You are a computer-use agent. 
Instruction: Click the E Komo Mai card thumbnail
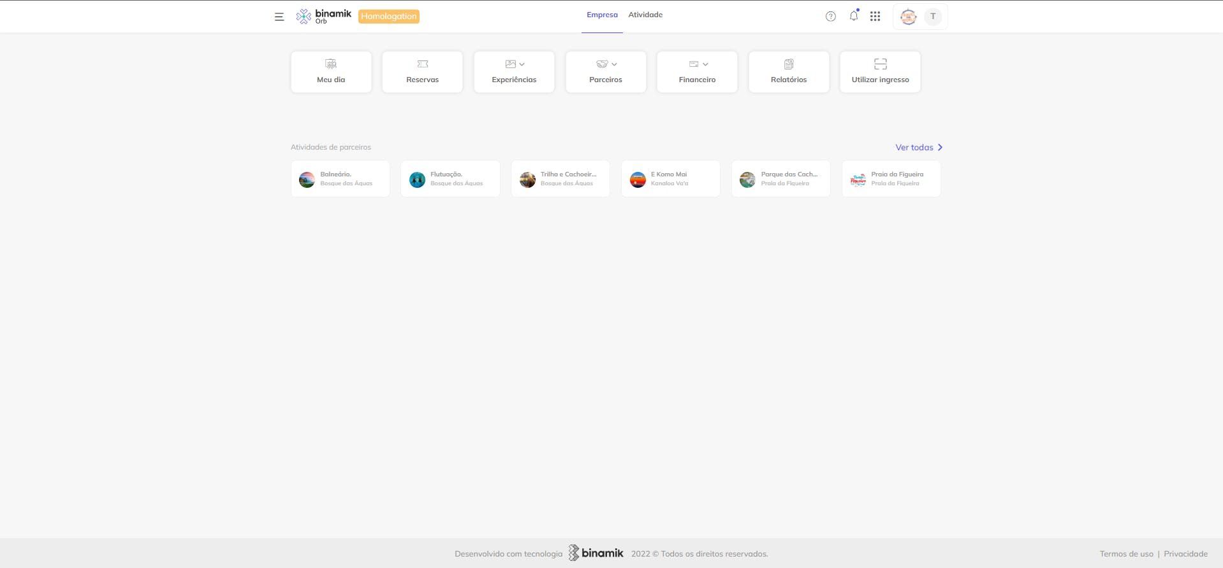[x=638, y=180]
